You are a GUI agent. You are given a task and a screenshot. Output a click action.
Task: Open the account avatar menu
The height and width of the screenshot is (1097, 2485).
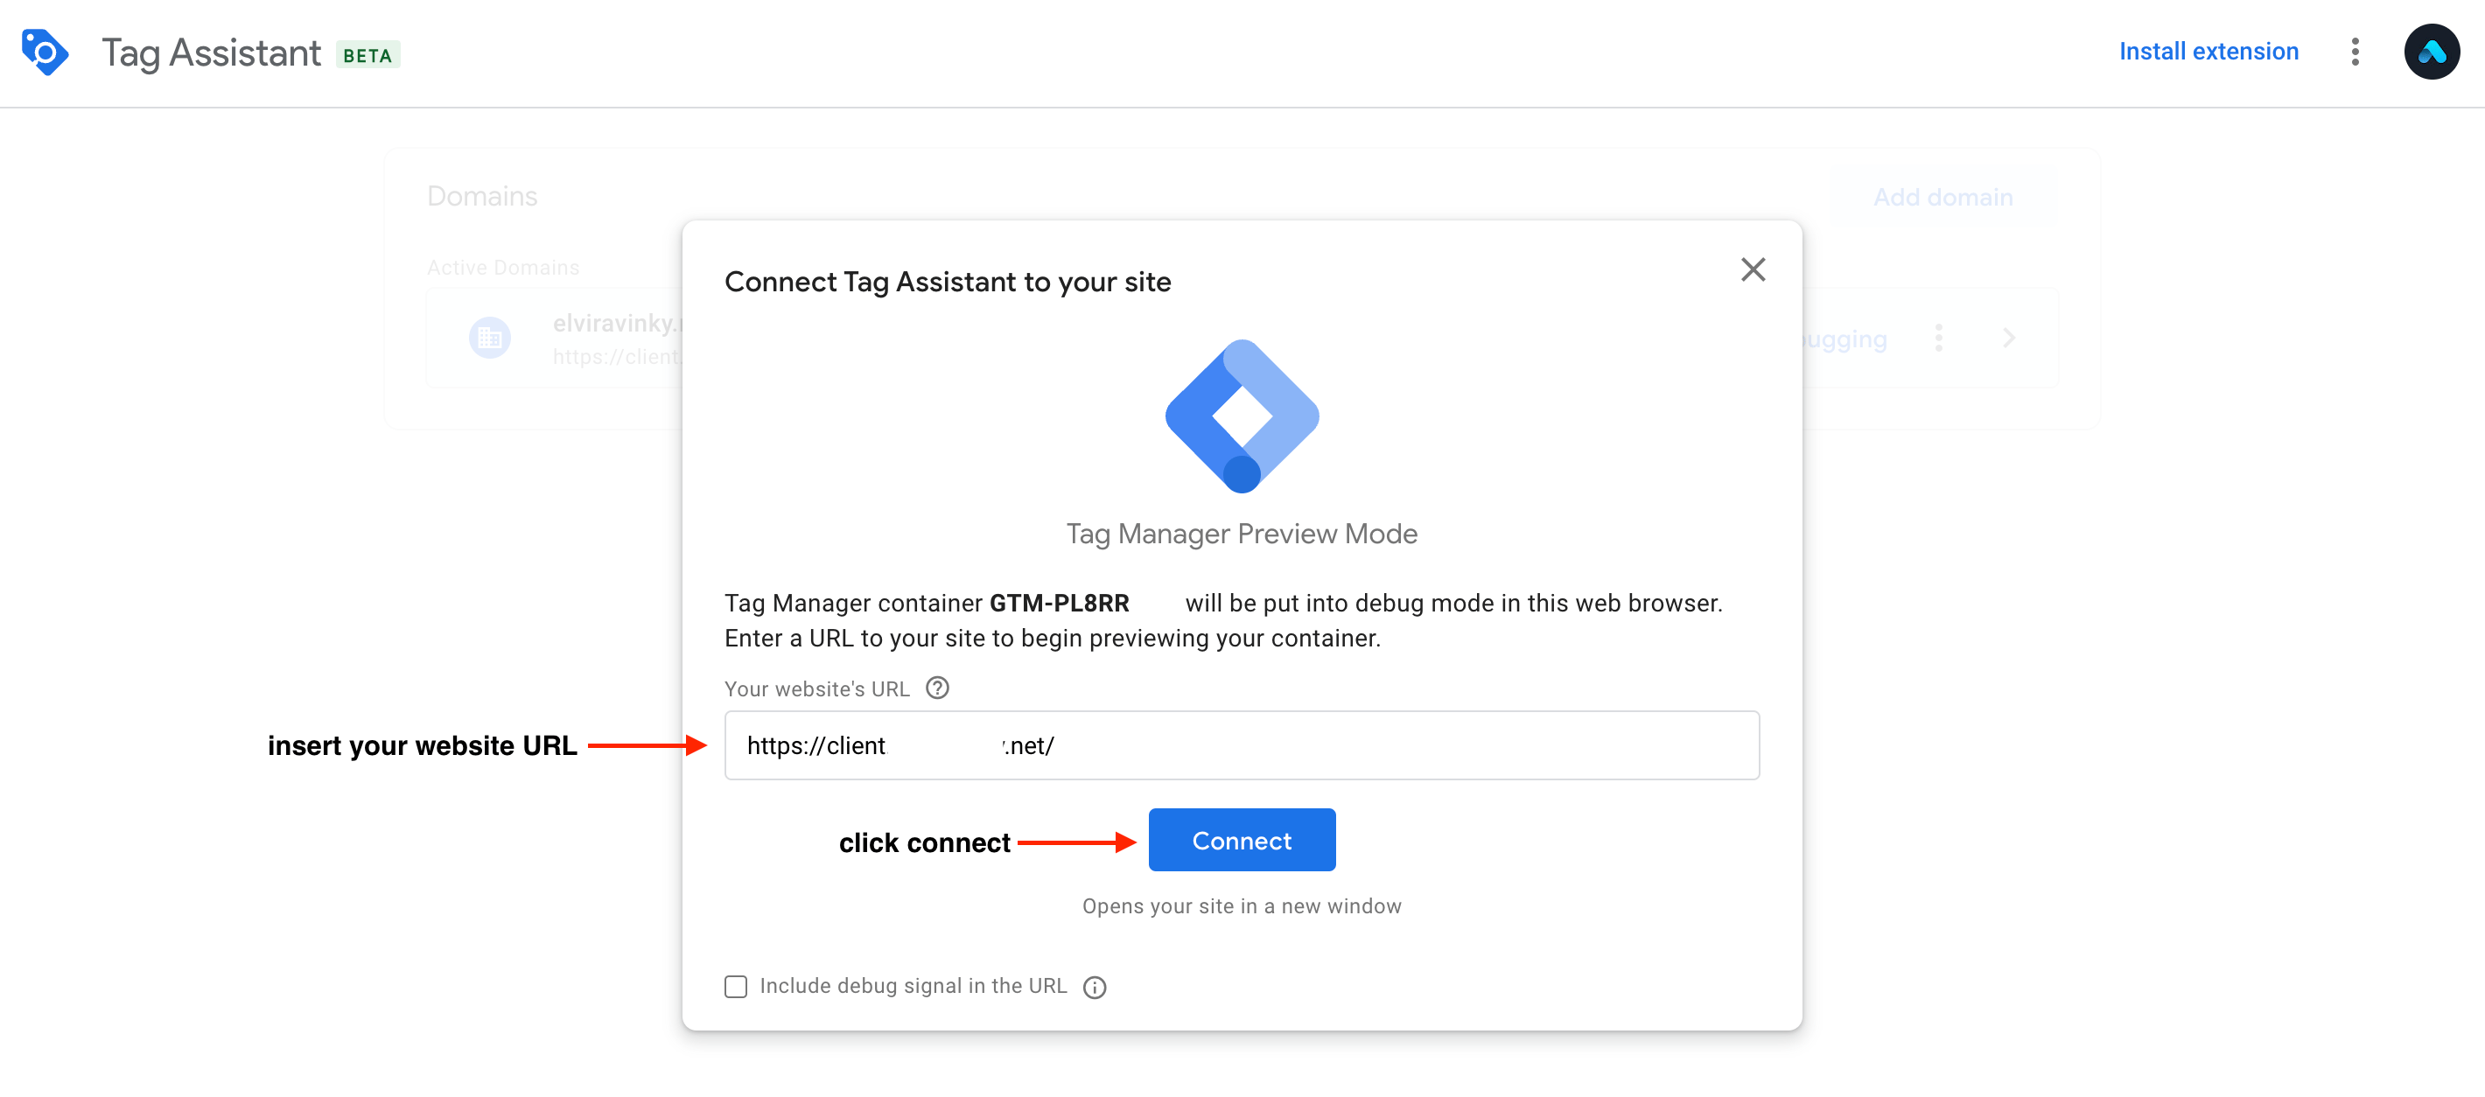(2431, 52)
